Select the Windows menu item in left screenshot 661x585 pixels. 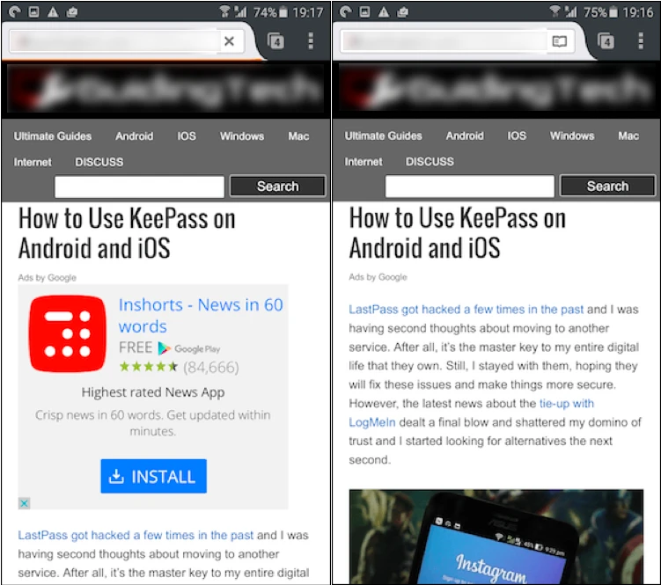242,136
